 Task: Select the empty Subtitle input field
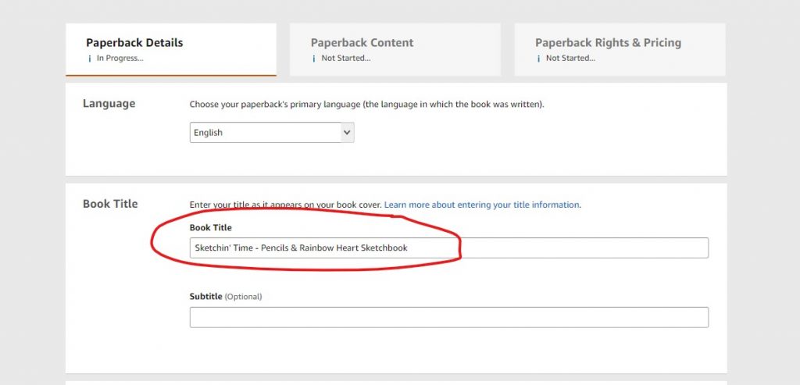point(449,317)
